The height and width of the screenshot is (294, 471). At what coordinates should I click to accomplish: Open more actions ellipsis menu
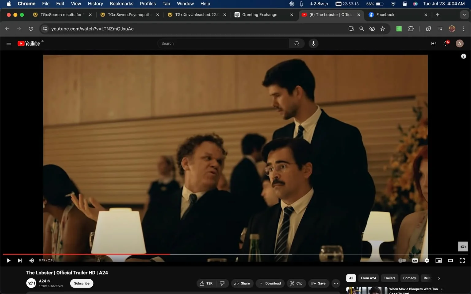coord(336,283)
